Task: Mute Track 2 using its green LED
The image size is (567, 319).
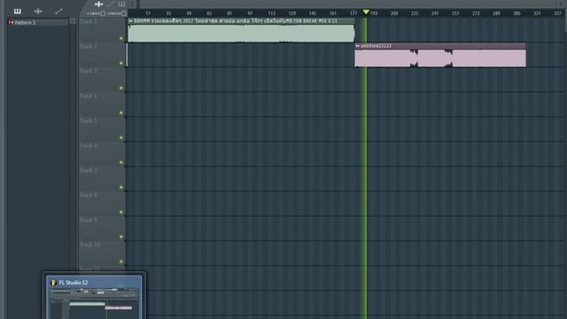Action: tap(121, 63)
